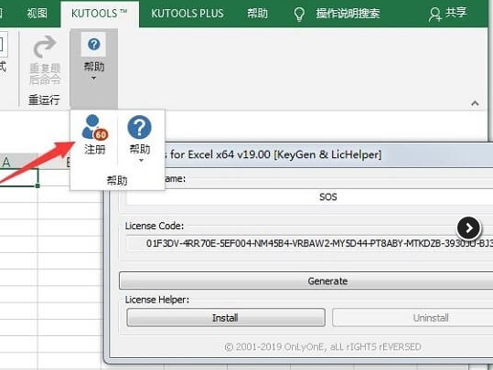Screen dimensions: 493x370
Task: Expand the popup 帮助 dropdown arrow
Action: tap(141, 161)
